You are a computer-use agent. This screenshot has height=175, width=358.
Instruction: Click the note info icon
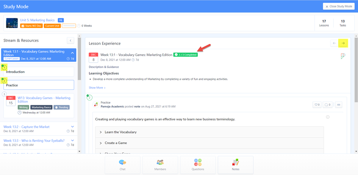(327, 117)
